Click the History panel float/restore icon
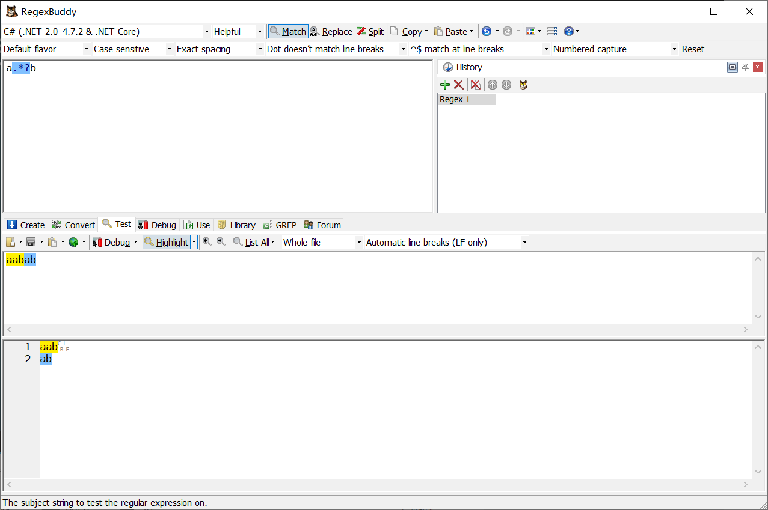This screenshot has height=510, width=768. pos(732,67)
